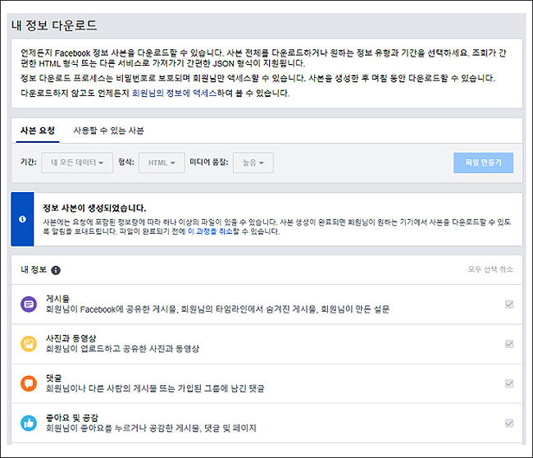Click description 회원님이 업로드하고 공유한 사진과 동영상

[x=122, y=349]
